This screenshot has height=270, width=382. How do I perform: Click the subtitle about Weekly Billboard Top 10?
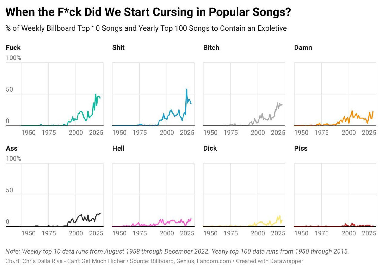point(146,28)
